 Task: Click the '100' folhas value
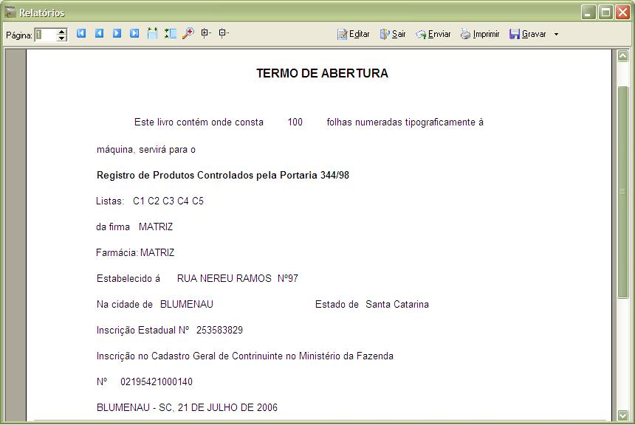pyautogui.click(x=295, y=122)
